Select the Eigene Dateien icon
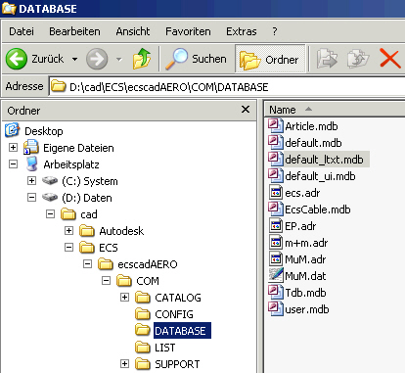 click(x=31, y=147)
